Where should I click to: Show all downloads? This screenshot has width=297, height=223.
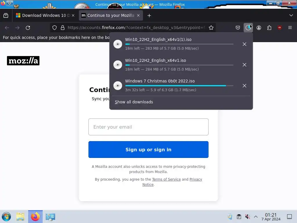click(134, 102)
